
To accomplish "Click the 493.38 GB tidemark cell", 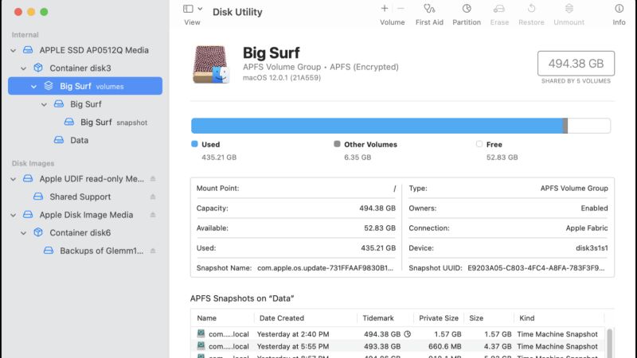I will pyautogui.click(x=382, y=347).
